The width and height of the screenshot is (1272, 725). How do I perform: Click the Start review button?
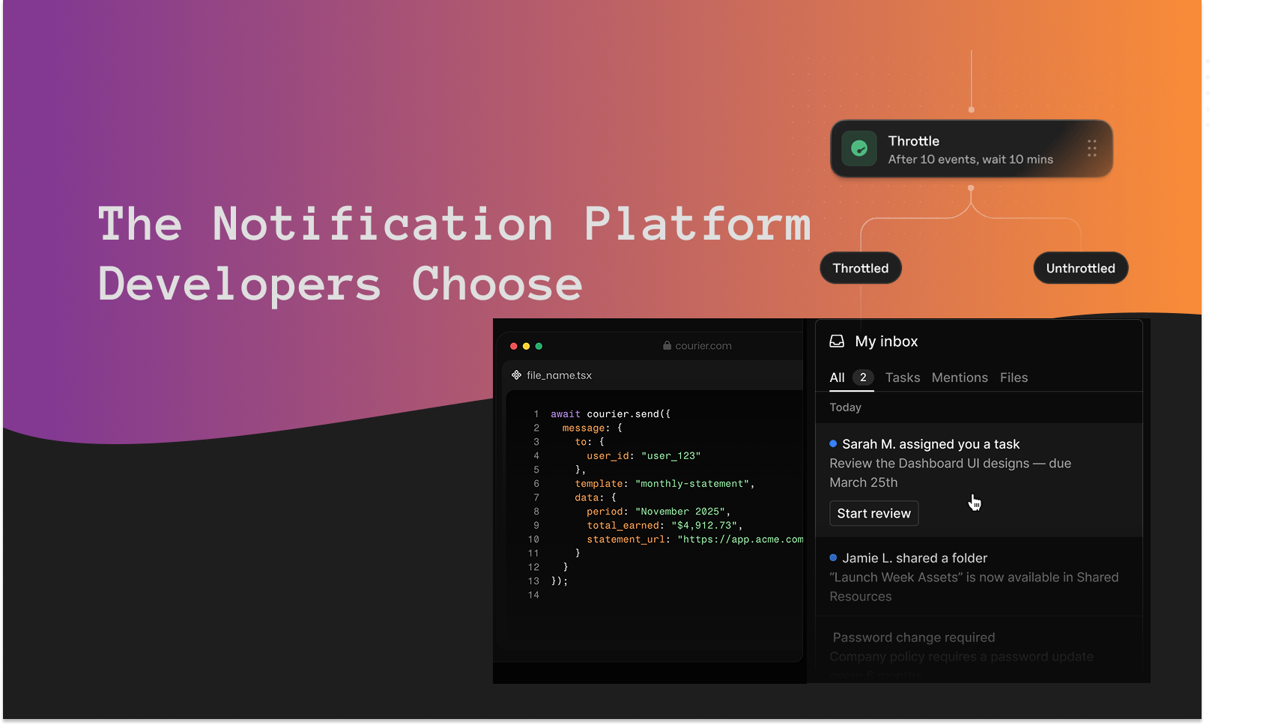873,513
